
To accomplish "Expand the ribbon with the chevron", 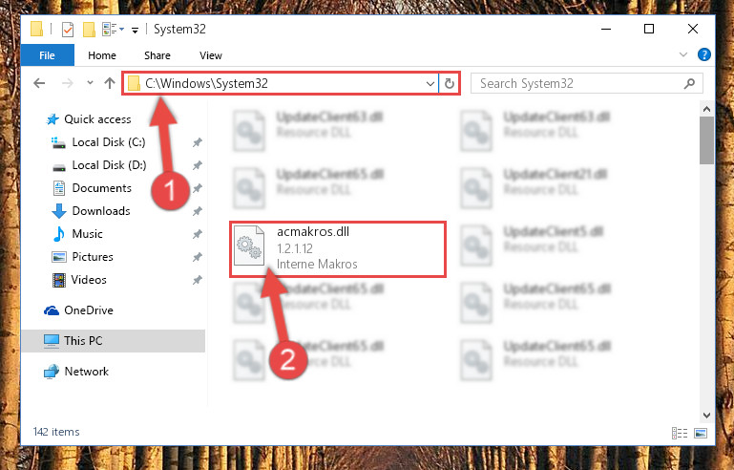I will click(683, 54).
